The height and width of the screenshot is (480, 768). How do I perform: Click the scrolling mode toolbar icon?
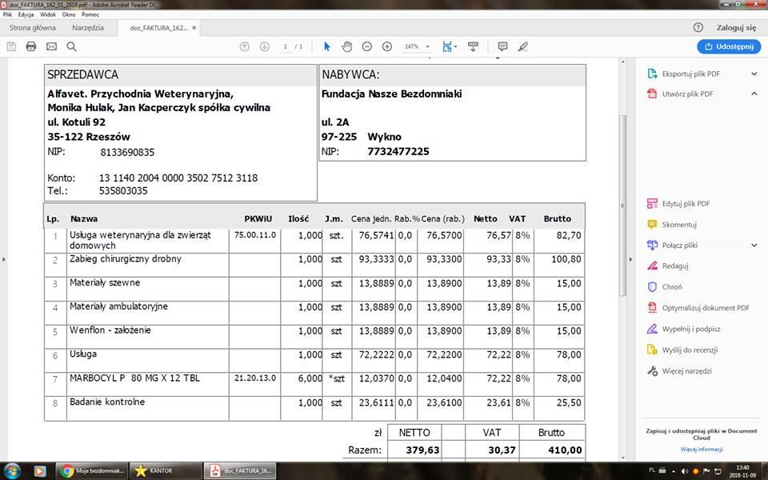pyautogui.click(x=473, y=46)
